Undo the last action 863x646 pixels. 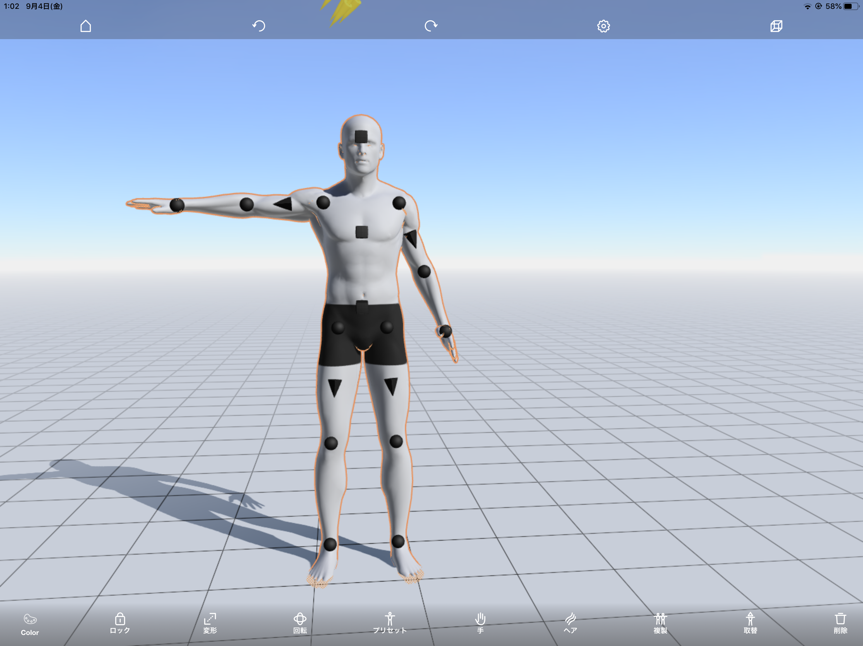pyautogui.click(x=259, y=26)
